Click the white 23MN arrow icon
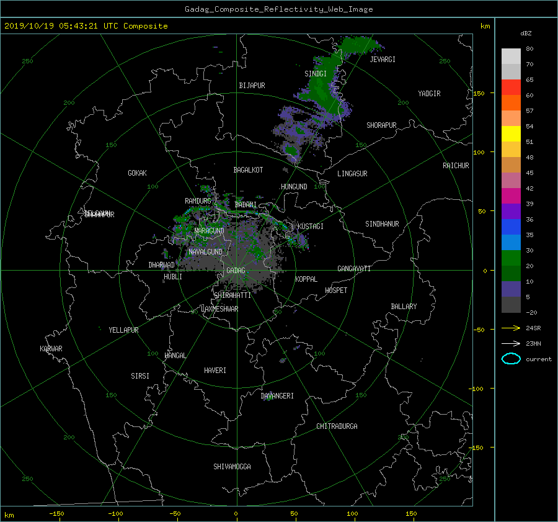Viewport: 558px width, 522px height. 511,343
